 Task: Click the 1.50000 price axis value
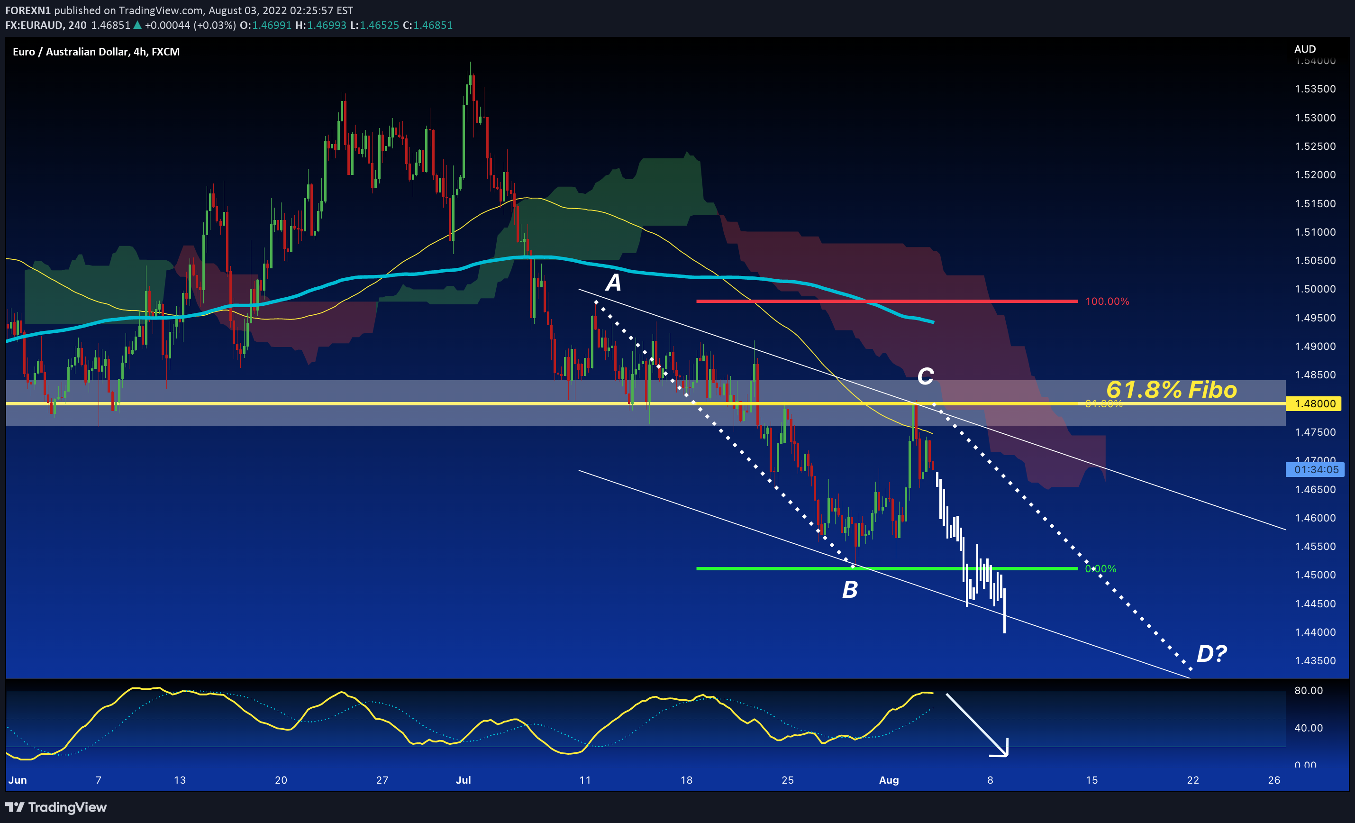1315,289
